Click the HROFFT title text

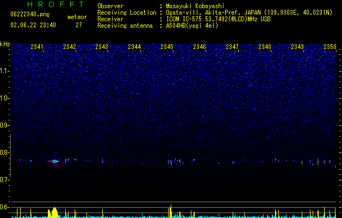(56, 4)
